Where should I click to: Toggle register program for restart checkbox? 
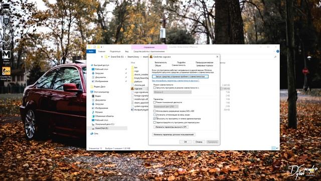(154, 123)
